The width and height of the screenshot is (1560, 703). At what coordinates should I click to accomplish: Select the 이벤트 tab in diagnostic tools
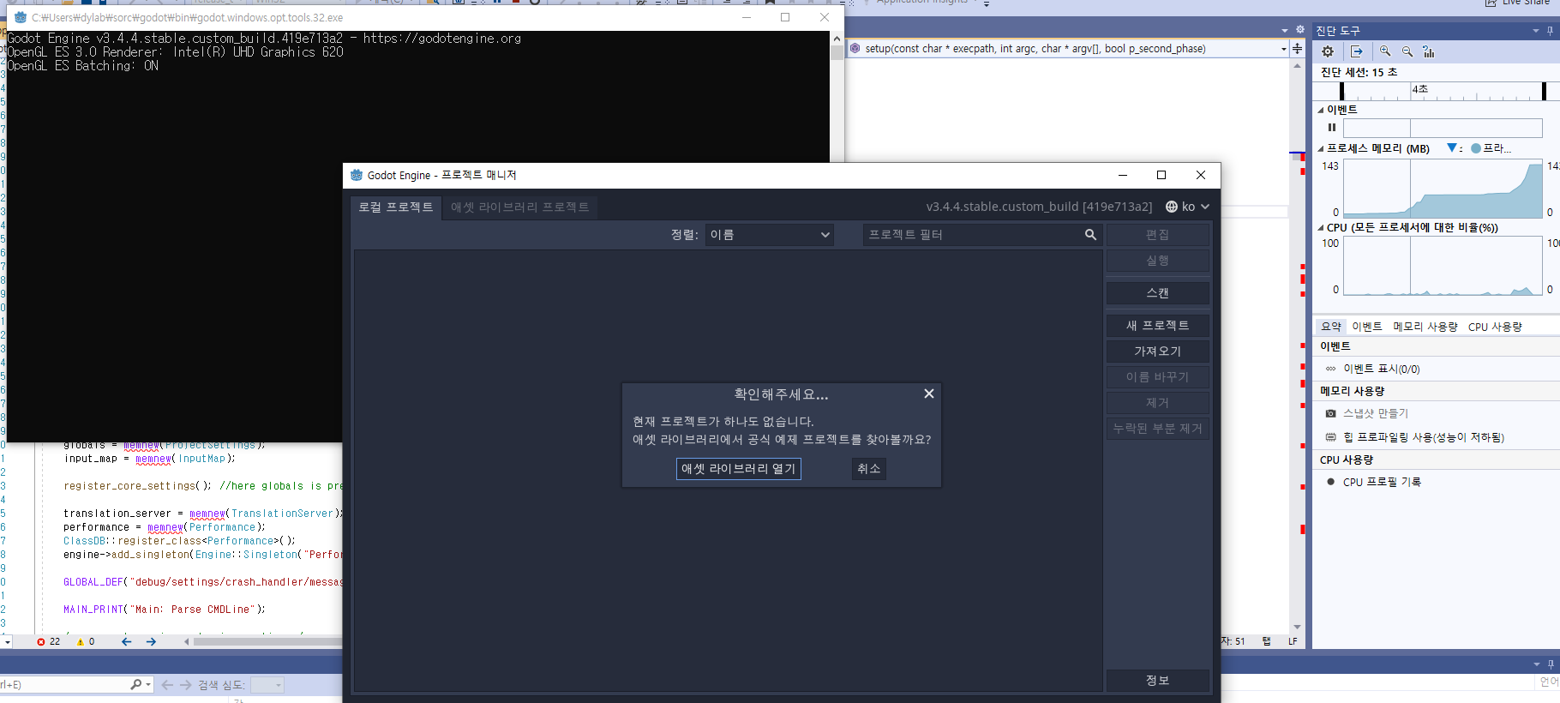click(1367, 327)
